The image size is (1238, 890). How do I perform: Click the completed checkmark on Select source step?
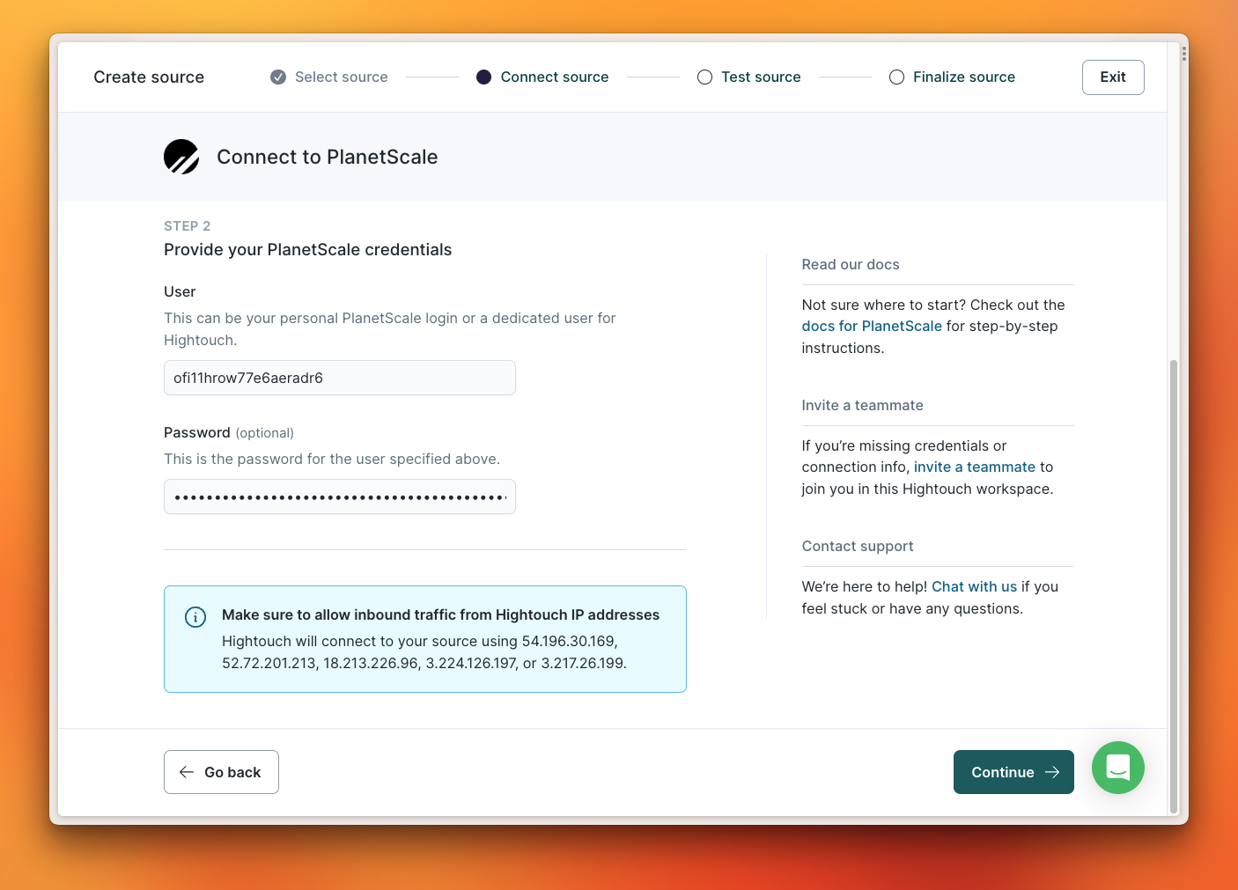(277, 77)
